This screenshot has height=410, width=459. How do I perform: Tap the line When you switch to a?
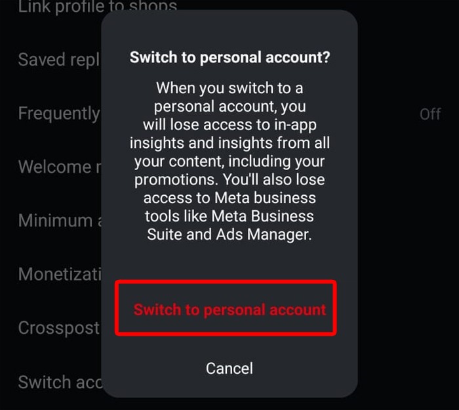[x=229, y=87]
